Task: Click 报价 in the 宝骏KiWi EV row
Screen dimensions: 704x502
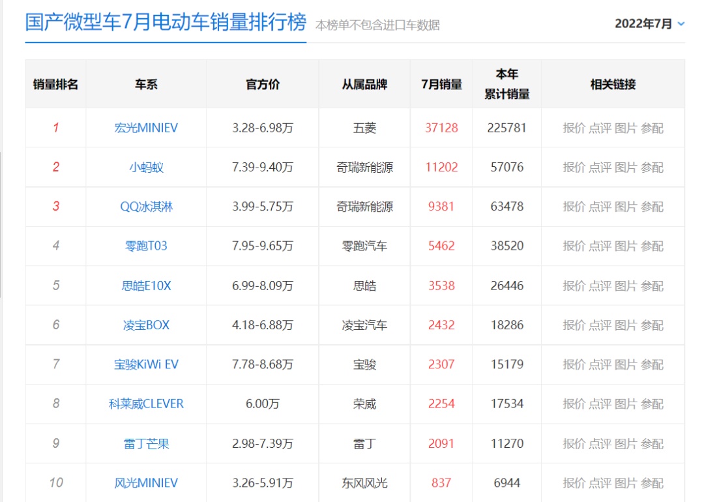Action: (574, 364)
